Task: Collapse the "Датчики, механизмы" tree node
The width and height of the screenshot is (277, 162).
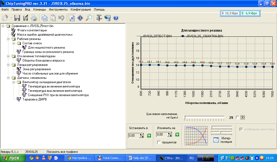Action: click(x=3, y=78)
